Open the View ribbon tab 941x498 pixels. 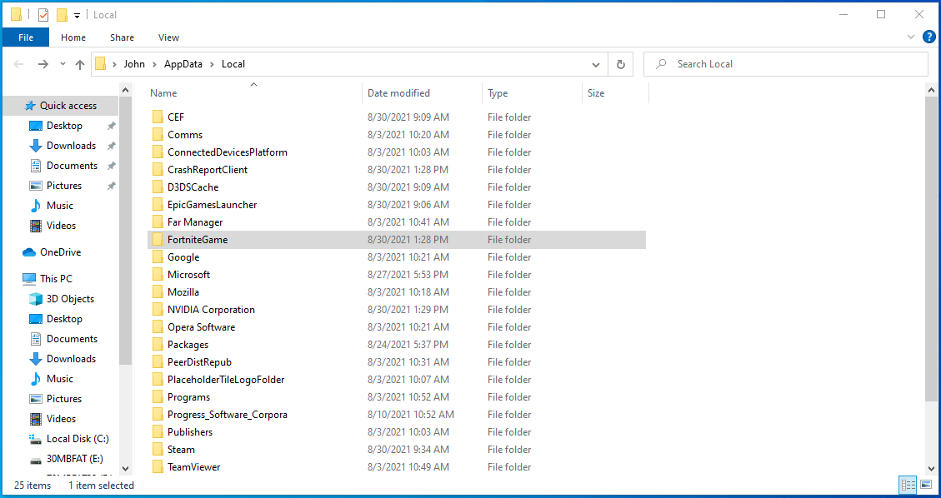pos(168,37)
